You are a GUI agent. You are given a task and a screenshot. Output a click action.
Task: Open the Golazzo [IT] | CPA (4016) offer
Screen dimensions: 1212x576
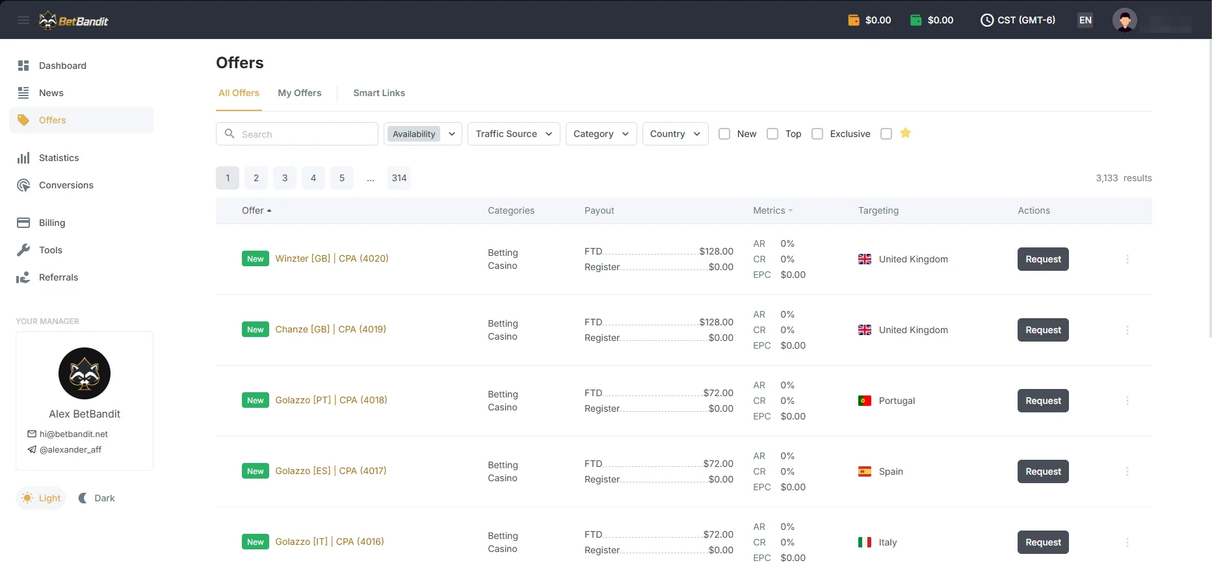[x=330, y=542]
